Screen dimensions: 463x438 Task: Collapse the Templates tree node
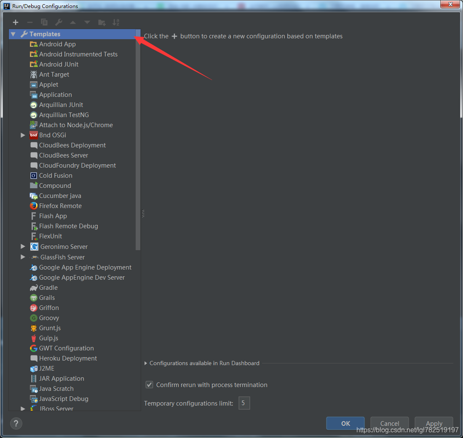[x=13, y=34]
